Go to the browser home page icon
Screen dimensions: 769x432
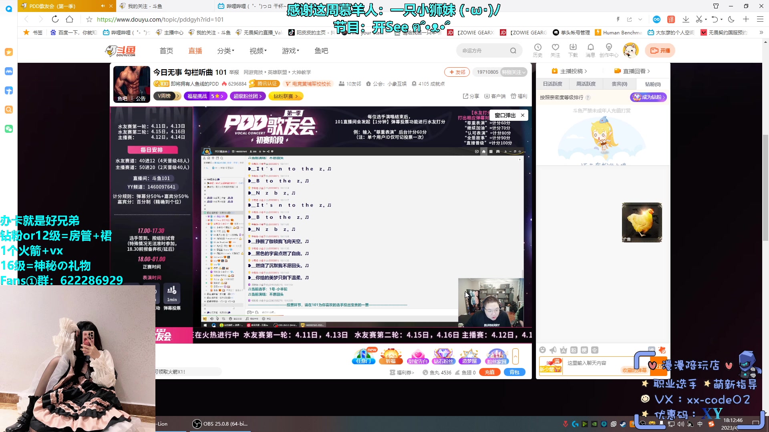[70, 19]
